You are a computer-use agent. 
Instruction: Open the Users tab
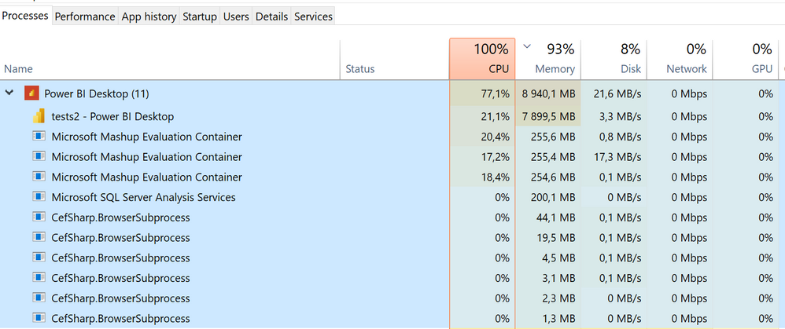tap(236, 16)
